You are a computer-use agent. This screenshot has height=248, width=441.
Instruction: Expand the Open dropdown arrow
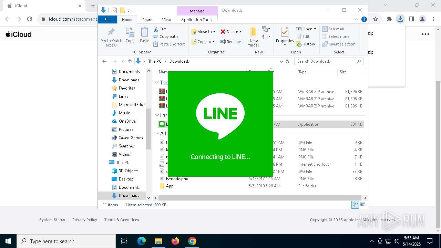tap(315, 29)
